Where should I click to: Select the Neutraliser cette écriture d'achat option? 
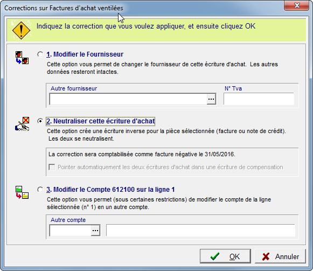[40, 121]
